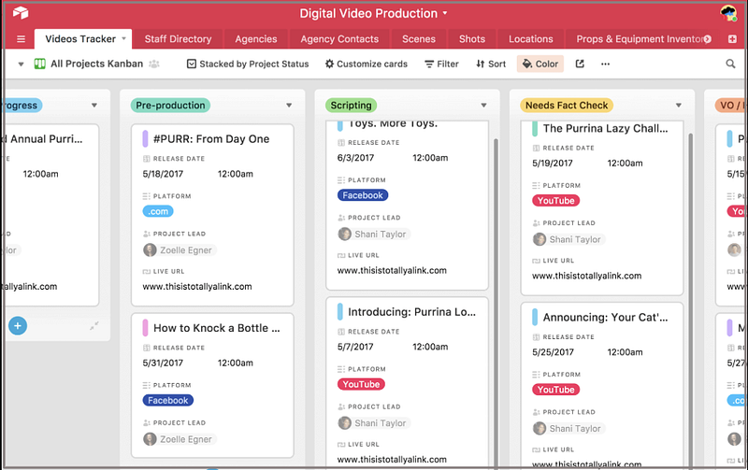
Task: Open Customize cards settings
Action: (366, 64)
